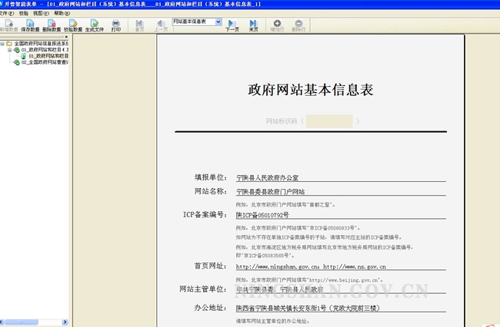Open the 网站基本信息表 page dropdown
The height and width of the screenshot is (327, 500).
point(218,21)
